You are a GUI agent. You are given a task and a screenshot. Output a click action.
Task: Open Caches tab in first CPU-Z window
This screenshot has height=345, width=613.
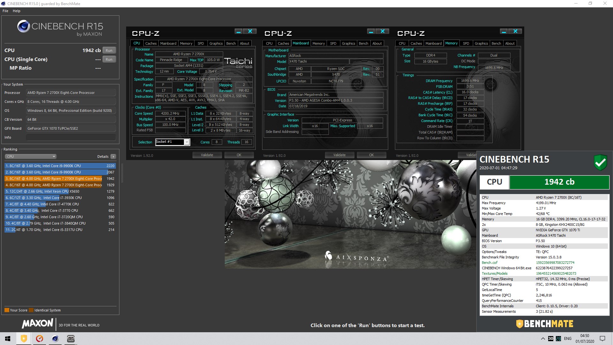151,43
